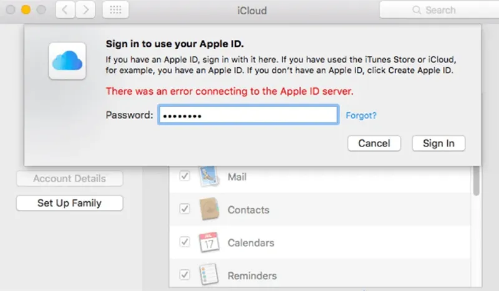Focus the Password input field

pos(248,115)
